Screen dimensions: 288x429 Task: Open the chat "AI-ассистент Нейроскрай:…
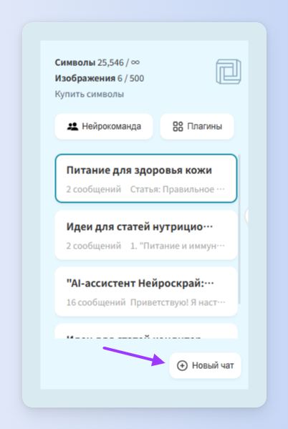146,291
